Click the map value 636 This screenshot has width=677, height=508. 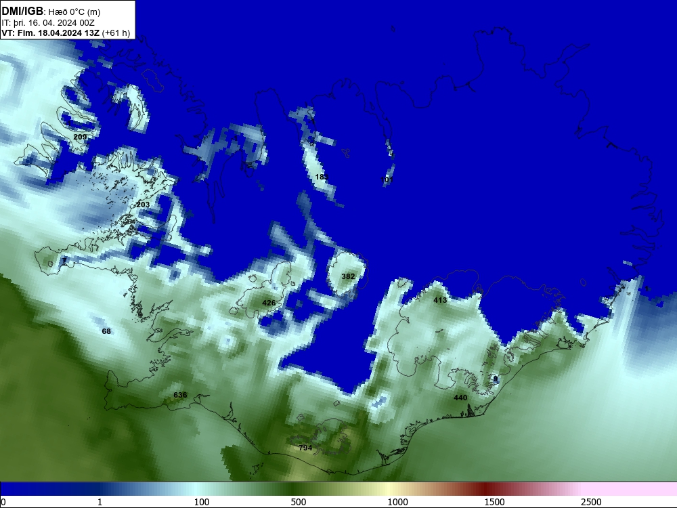tap(180, 395)
